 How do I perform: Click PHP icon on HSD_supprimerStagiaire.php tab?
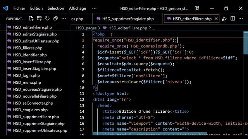point(98,19)
